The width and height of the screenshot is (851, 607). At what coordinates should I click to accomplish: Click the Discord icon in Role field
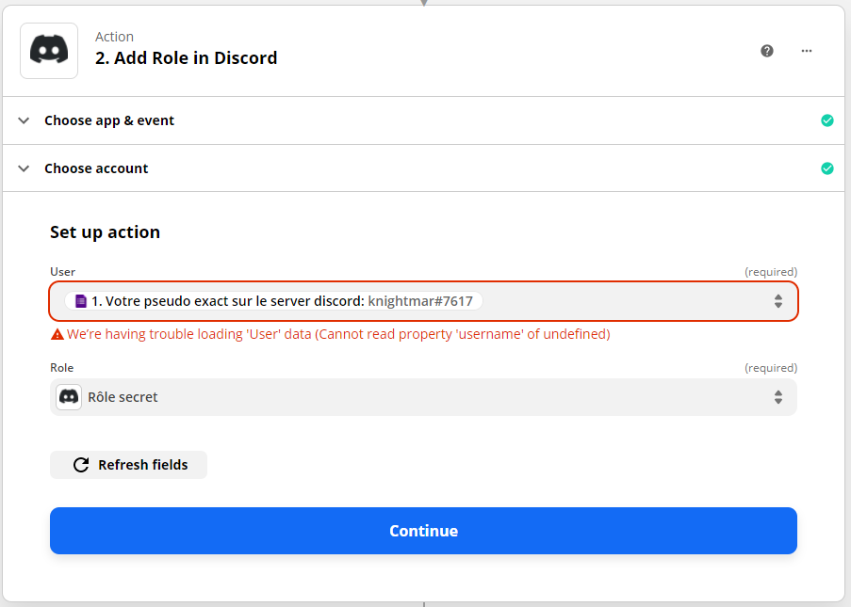[69, 397]
